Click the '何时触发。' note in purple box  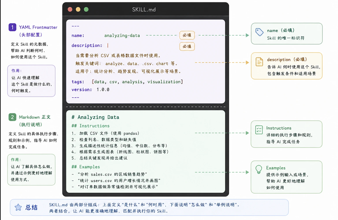click(x=21, y=91)
